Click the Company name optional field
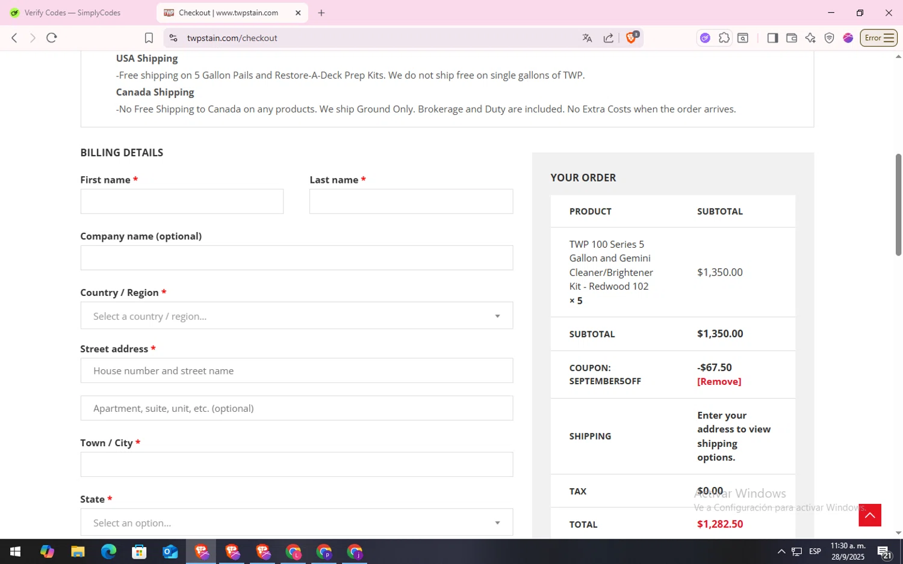This screenshot has width=903, height=564. pos(297,257)
